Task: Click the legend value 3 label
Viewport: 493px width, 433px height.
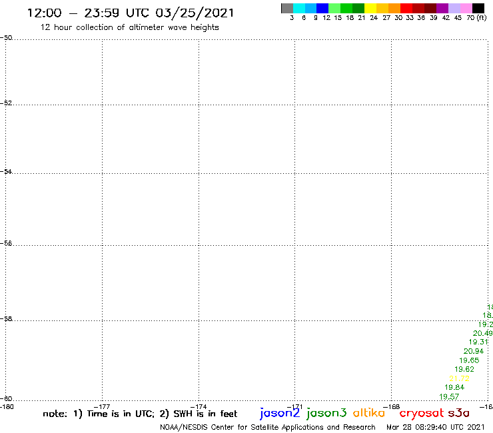Action: point(292,18)
